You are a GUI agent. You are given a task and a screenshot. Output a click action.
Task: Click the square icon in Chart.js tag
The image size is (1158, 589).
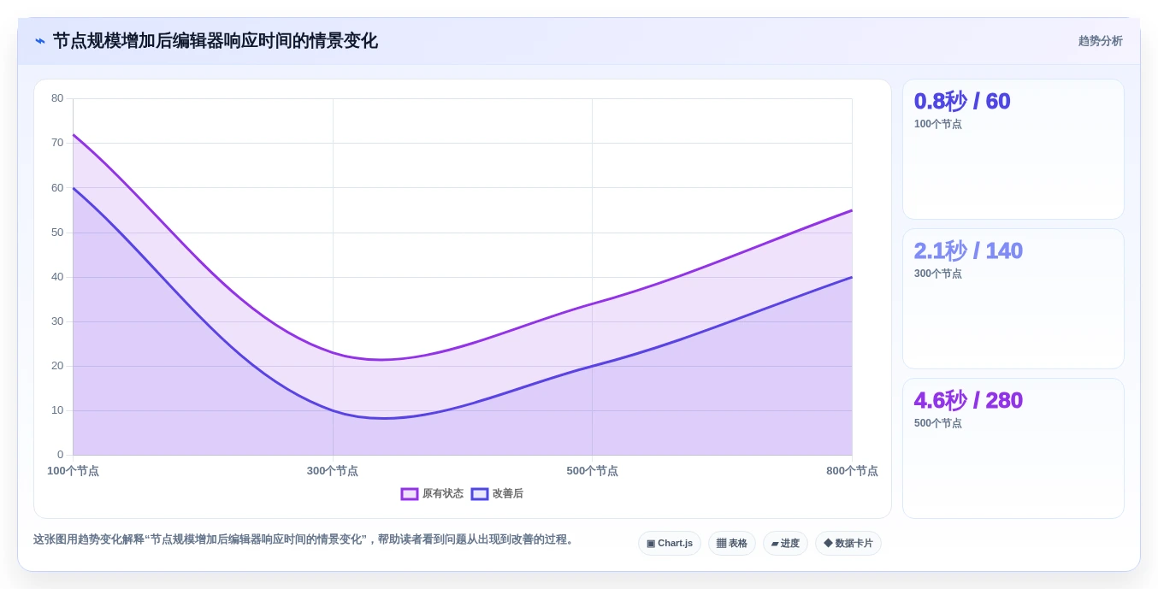tap(651, 544)
